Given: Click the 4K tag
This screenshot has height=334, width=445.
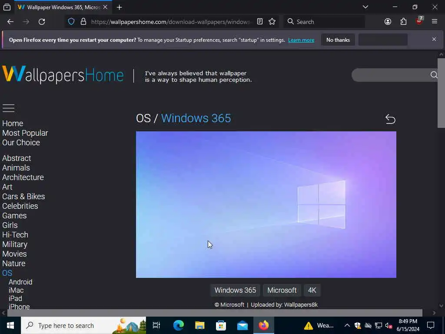Looking at the screenshot, I should tap(312, 290).
